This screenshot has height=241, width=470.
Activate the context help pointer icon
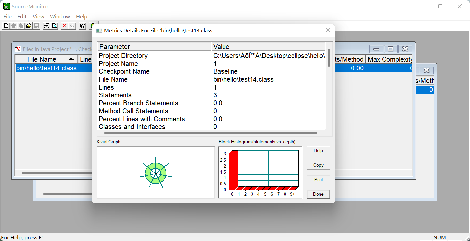83,26
